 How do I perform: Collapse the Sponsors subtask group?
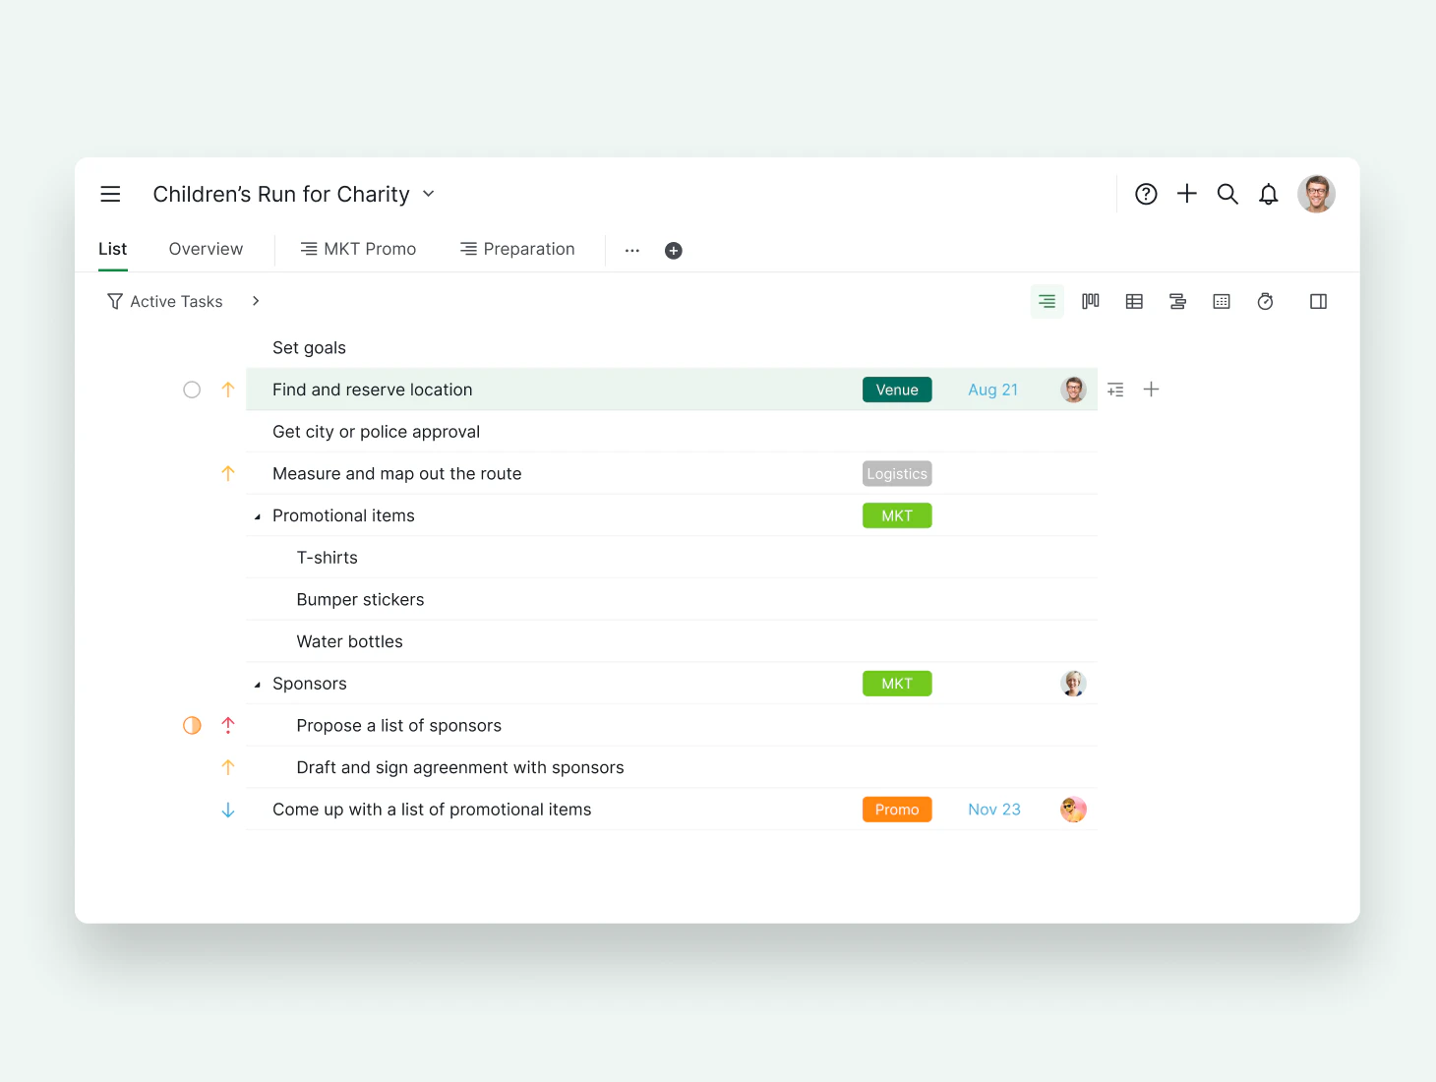(258, 683)
